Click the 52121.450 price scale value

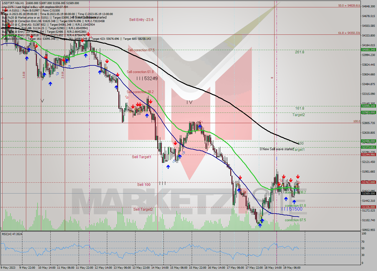click(368, 162)
